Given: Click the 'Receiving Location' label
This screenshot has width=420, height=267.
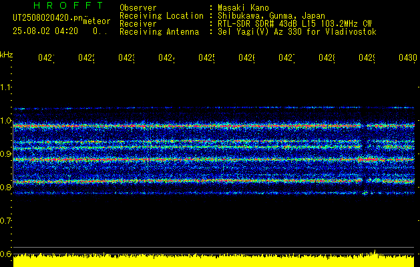Looking at the screenshot, I should [162, 16].
